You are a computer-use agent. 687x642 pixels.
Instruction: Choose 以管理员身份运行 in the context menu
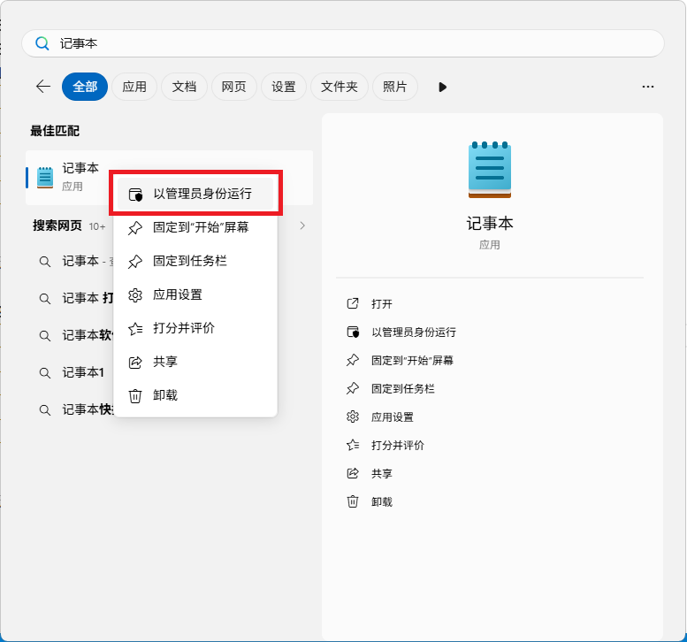click(x=195, y=194)
